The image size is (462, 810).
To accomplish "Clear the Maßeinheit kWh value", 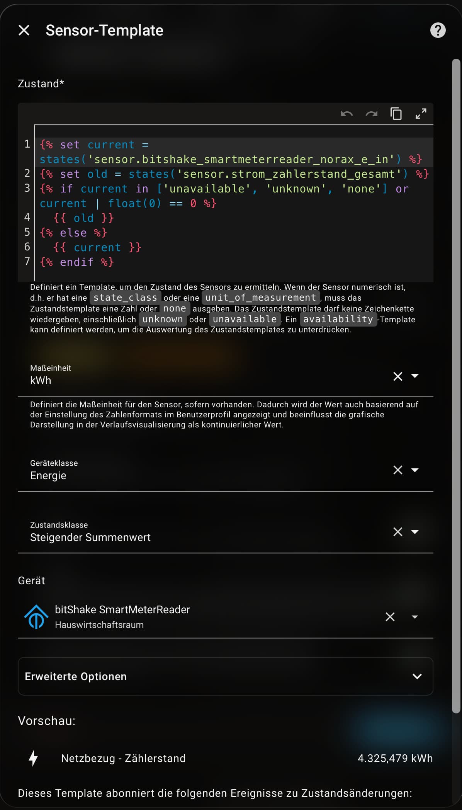I will [398, 376].
